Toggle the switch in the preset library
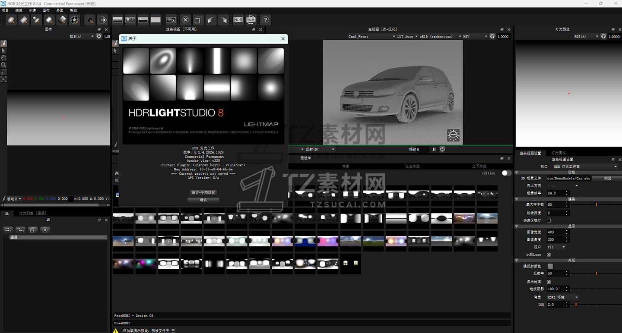The height and width of the screenshot is (333, 622). coord(506,173)
